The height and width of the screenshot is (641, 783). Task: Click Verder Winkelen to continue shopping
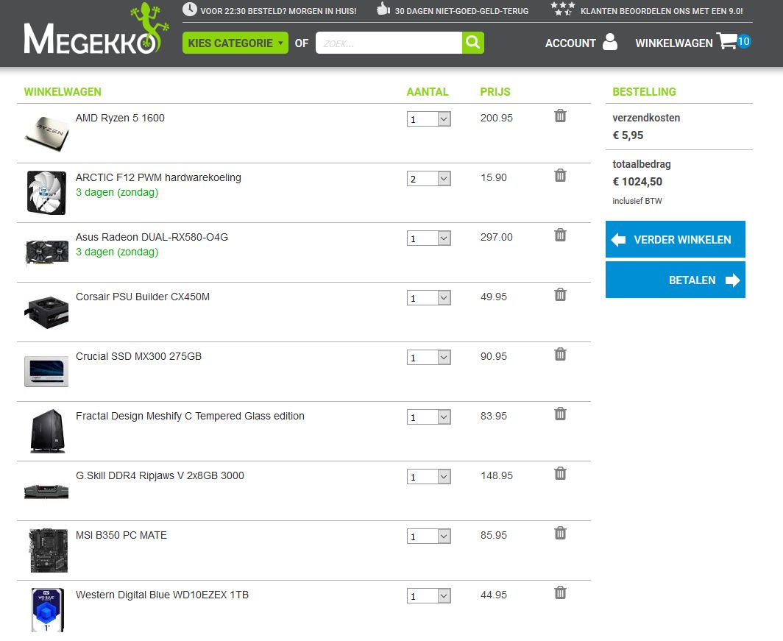click(675, 239)
